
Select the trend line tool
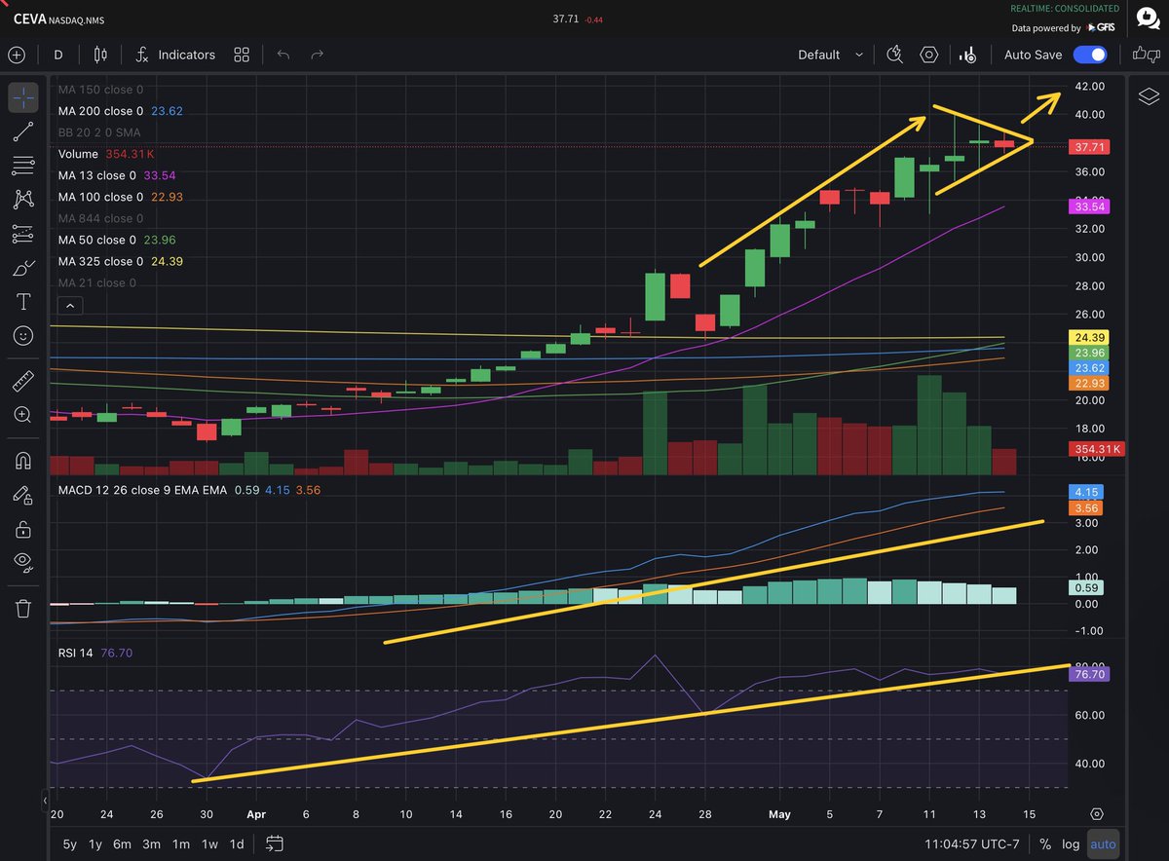click(x=23, y=131)
